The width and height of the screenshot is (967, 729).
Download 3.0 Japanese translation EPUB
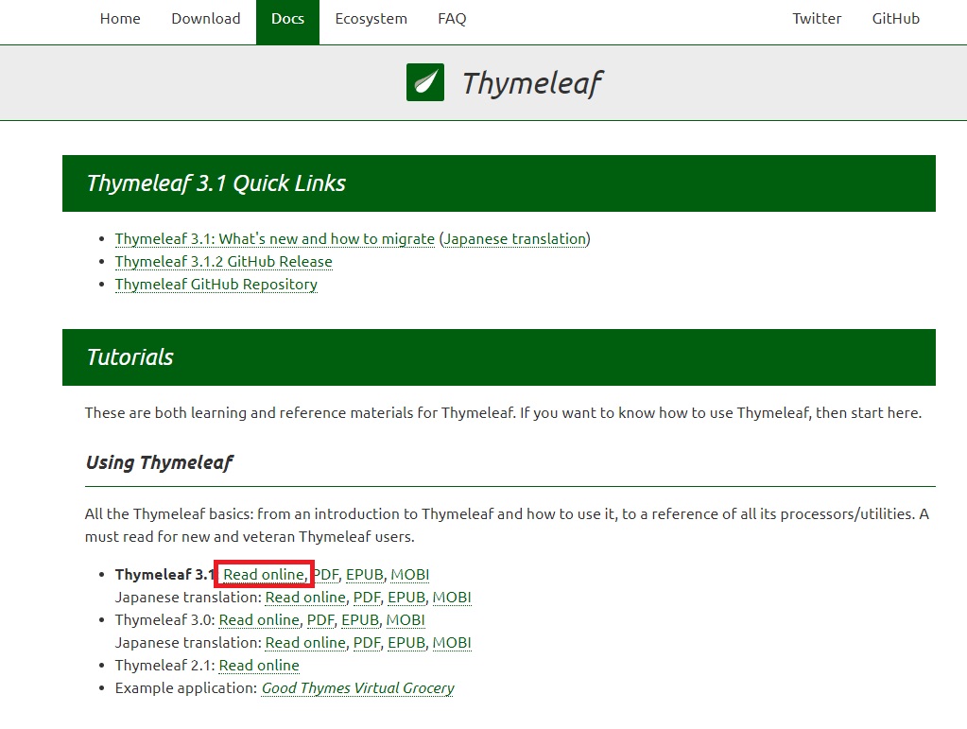coord(406,643)
